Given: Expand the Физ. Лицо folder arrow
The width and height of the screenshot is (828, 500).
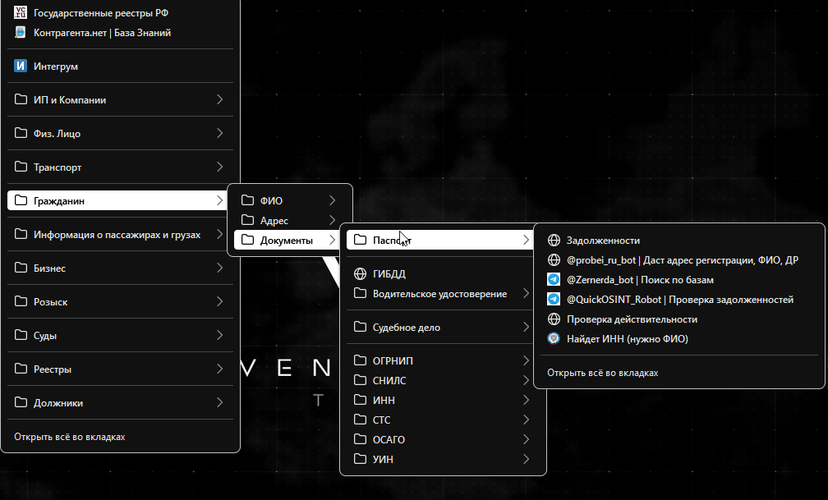Looking at the screenshot, I should (219, 133).
